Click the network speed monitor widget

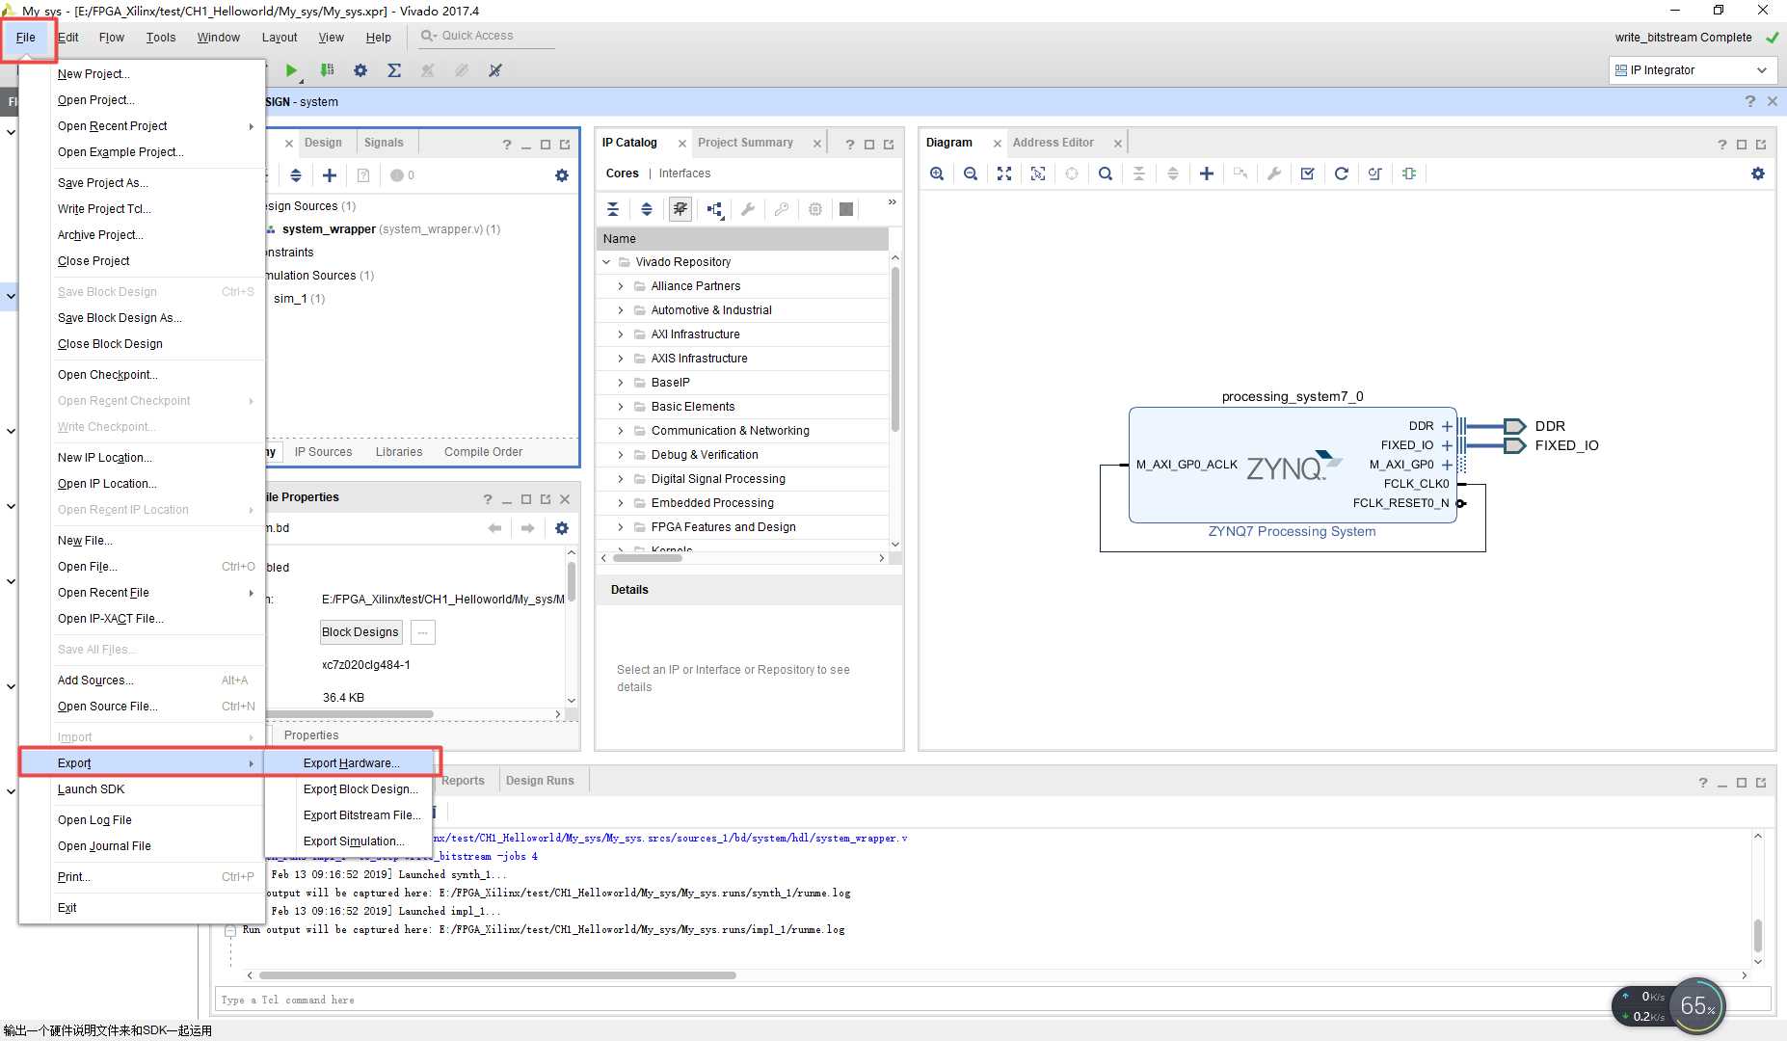(1668, 1006)
